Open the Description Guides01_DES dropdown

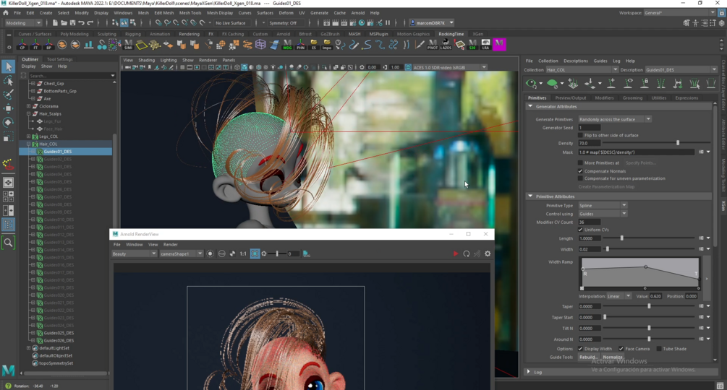point(681,70)
